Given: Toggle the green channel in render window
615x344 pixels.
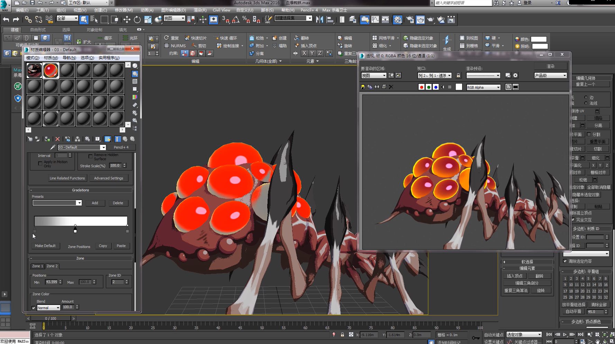Looking at the screenshot, I should pos(429,87).
